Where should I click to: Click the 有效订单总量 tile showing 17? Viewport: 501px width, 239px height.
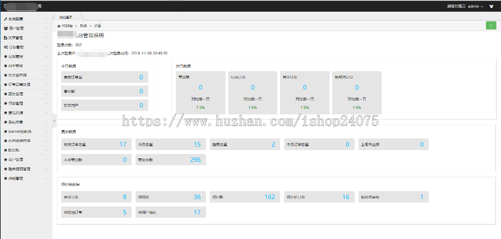pyautogui.click(x=96, y=145)
